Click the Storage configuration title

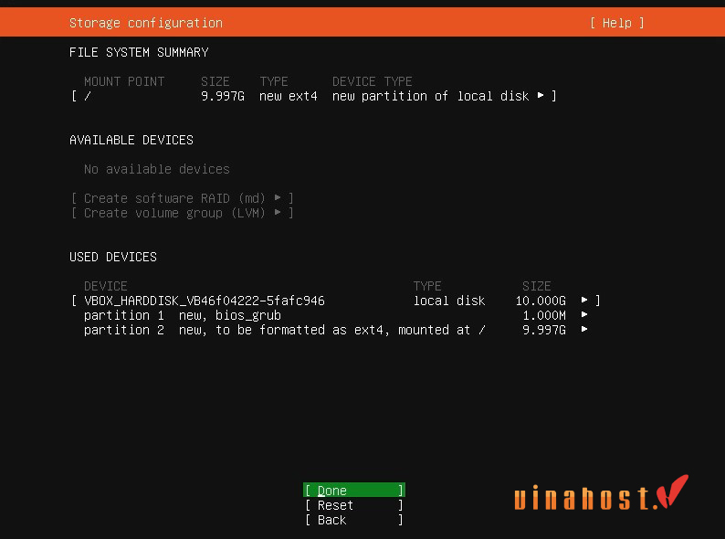145,23
